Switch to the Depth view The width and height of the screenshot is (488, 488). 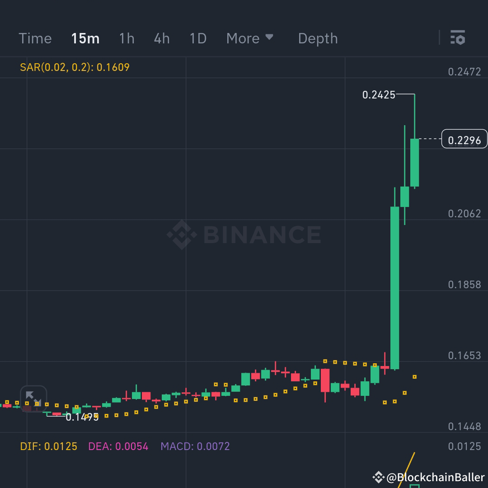[x=318, y=38]
